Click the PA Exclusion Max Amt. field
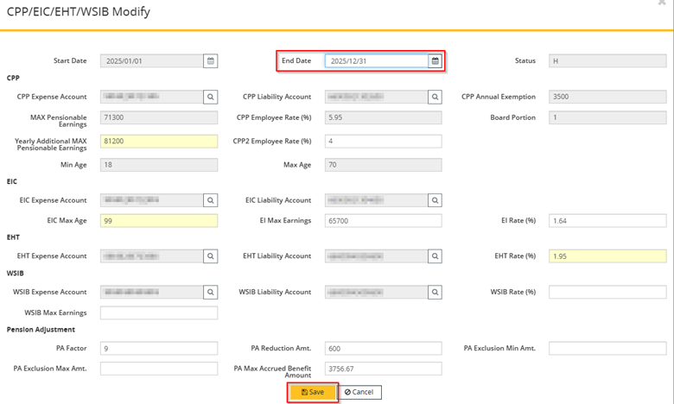The width and height of the screenshot is (674, 404). tap(159, 369)
